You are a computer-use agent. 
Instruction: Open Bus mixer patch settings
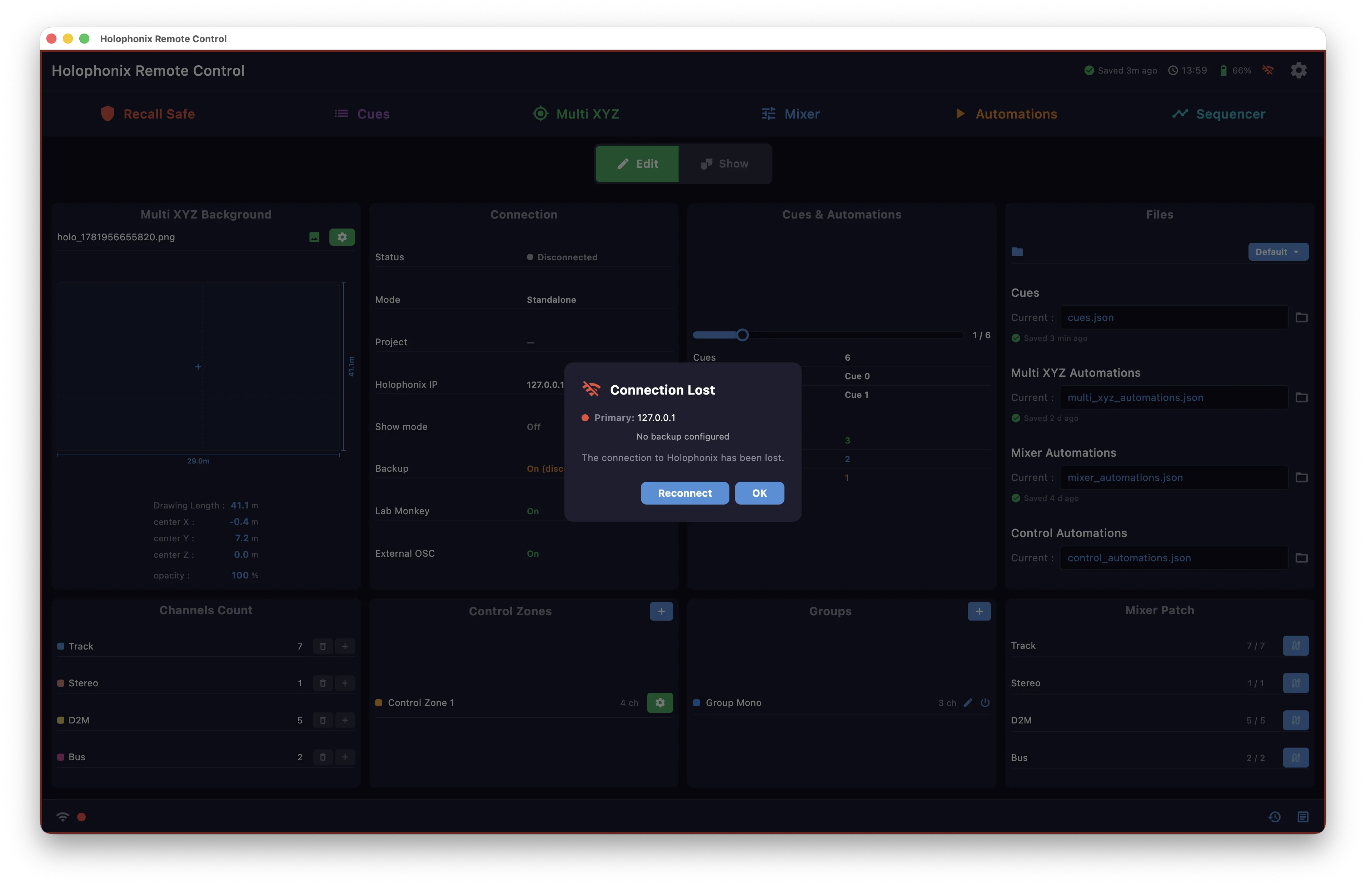point(1296,758)
